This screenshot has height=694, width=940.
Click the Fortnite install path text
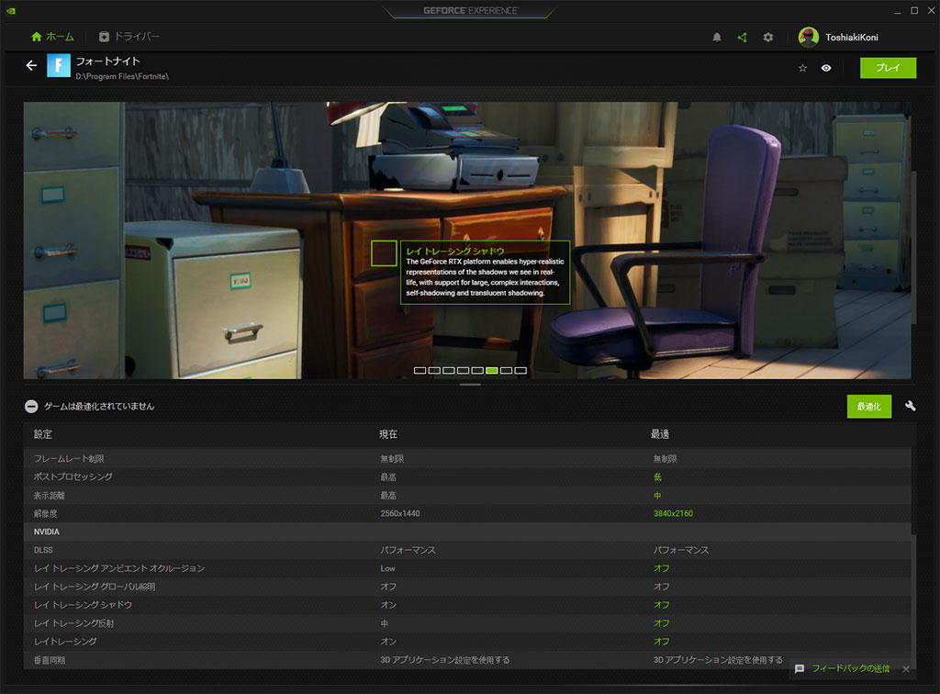pyautogui.click(x=122, y=77)
